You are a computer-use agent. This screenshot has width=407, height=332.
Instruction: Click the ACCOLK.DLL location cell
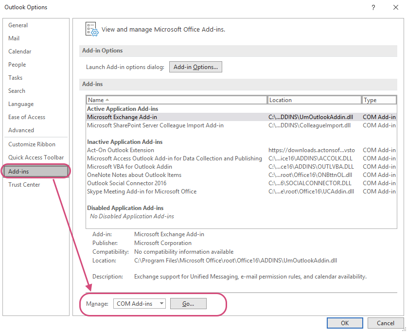(x=310, y=158)
